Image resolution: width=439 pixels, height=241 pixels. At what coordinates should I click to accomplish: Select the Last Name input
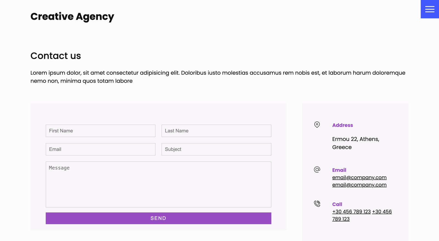216,131
